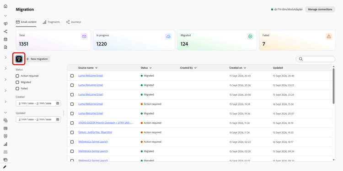Open the shield icon in sidebar
This screenshot has width=343, height=171.
5,136
